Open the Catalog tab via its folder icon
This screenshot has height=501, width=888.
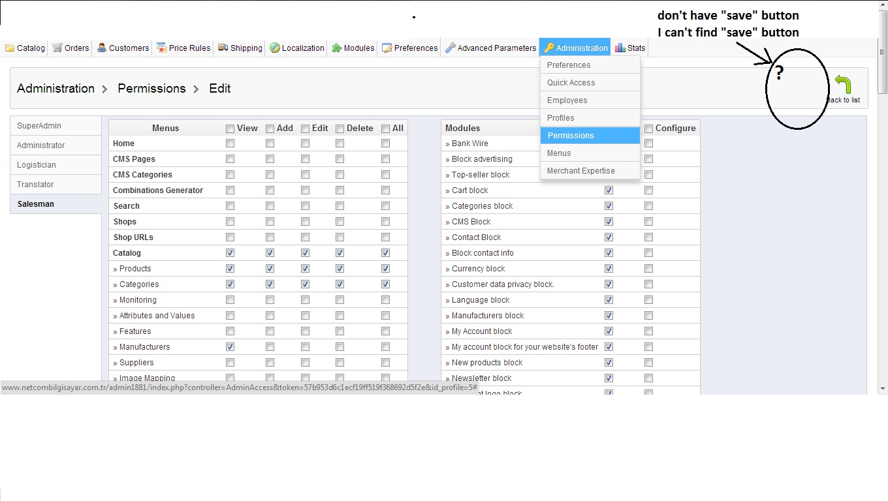click(x=10, y=48)
